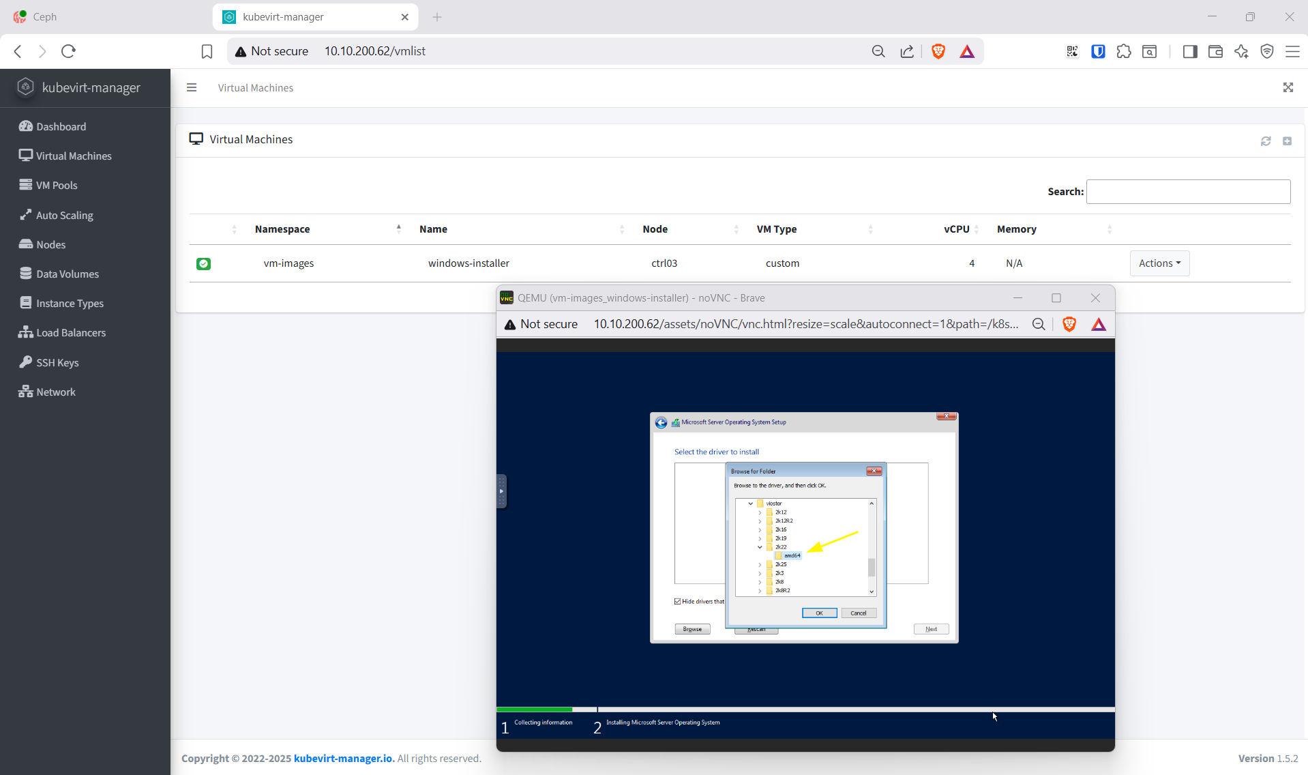Open Nodes in the sidebar

42,244
